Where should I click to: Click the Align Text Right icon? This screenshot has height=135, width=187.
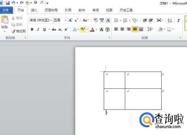129,29
